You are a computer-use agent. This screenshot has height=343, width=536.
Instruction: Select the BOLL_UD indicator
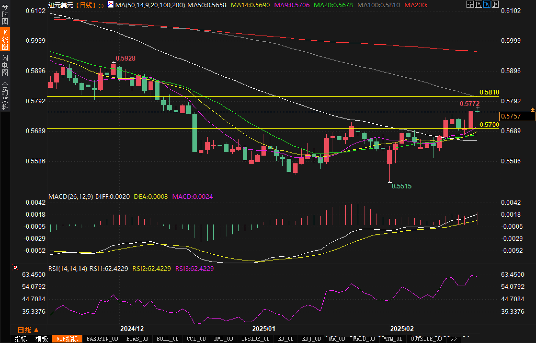167,339
